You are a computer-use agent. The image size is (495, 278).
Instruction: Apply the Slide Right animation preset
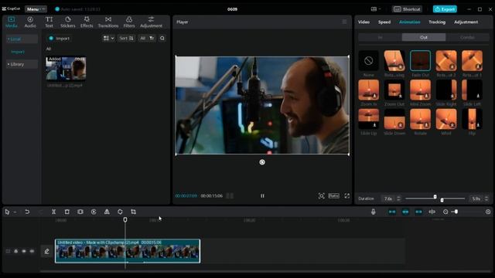tap(446, 90)
